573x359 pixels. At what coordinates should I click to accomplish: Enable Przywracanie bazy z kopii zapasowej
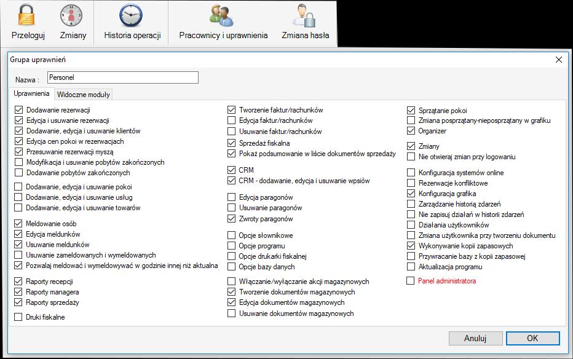411,256
